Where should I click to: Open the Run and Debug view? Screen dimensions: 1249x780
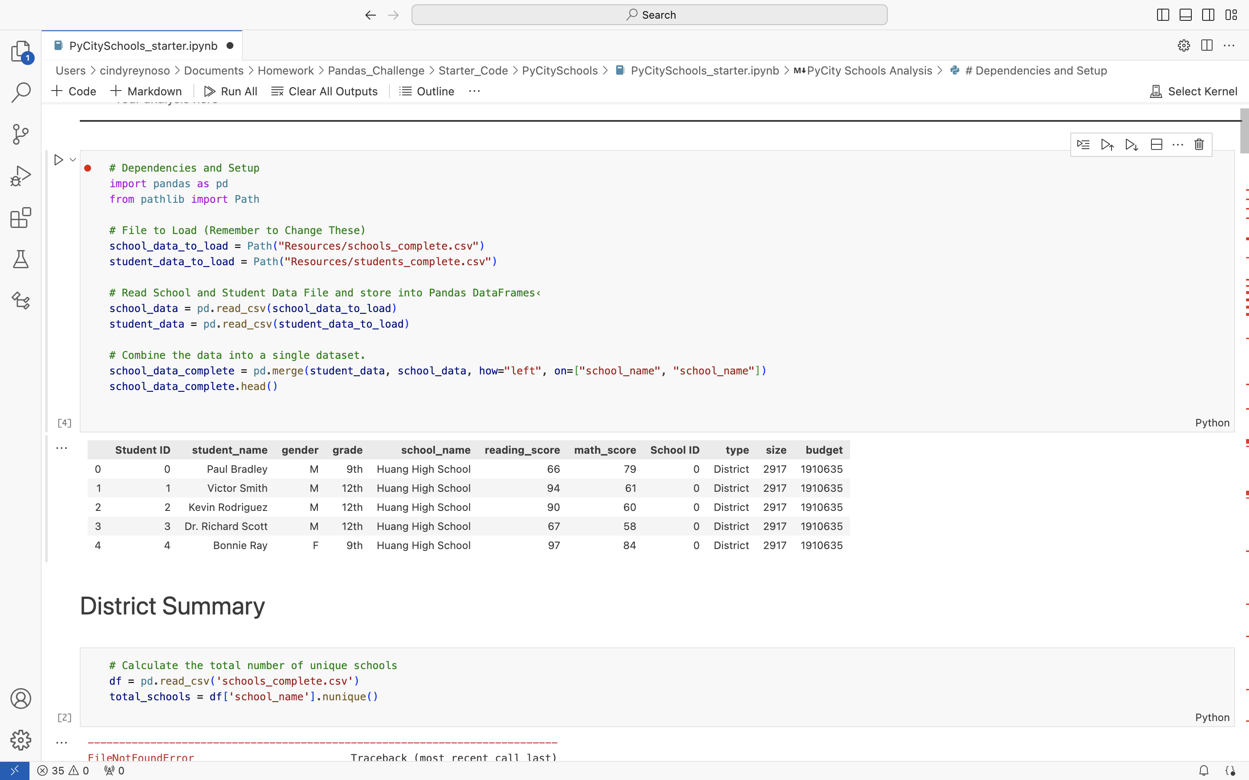tap(21, 176)
